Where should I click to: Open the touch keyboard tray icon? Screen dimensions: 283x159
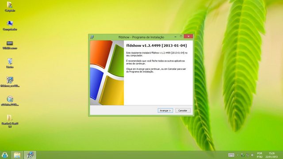[x=231, y=155]
